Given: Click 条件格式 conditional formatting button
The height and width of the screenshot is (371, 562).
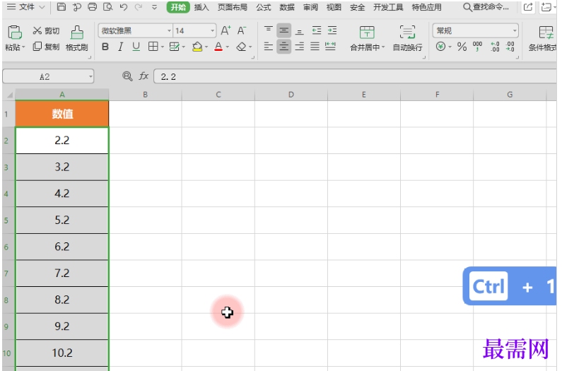Looking at the screenshot, I should coord(542,38).
